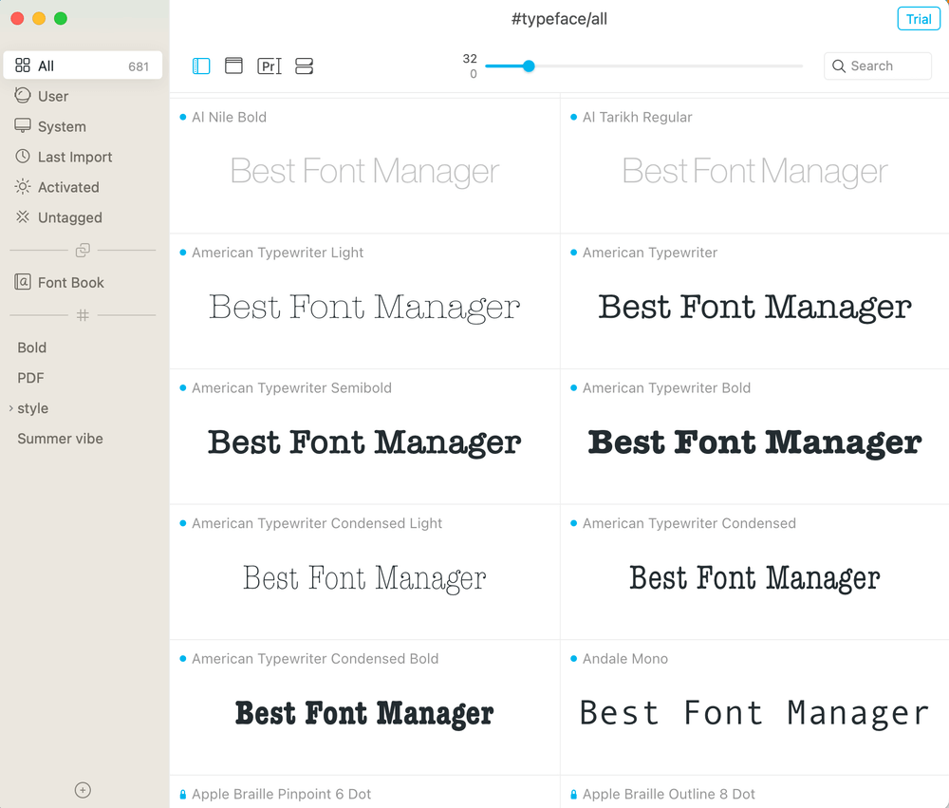
Task: Click the magnifier icon in search box
Action: click(839, 66)
